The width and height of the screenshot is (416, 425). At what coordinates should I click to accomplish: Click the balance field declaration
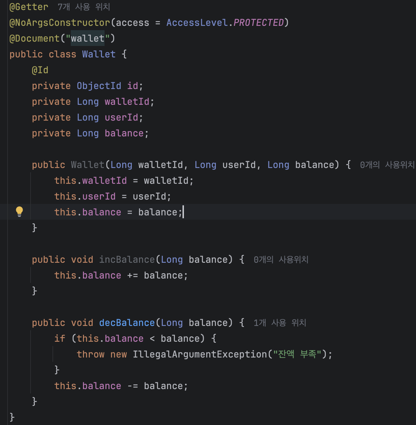tap(124, 133)
